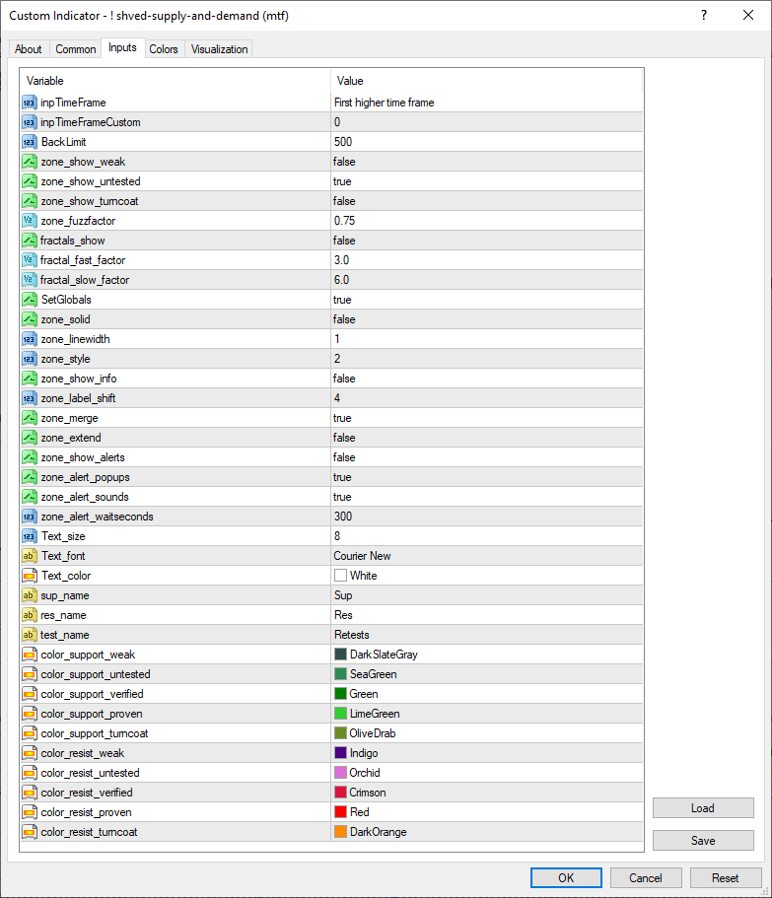Click the help question mark in title bar
Screen dimensions: 772x898
pos(704,16)
